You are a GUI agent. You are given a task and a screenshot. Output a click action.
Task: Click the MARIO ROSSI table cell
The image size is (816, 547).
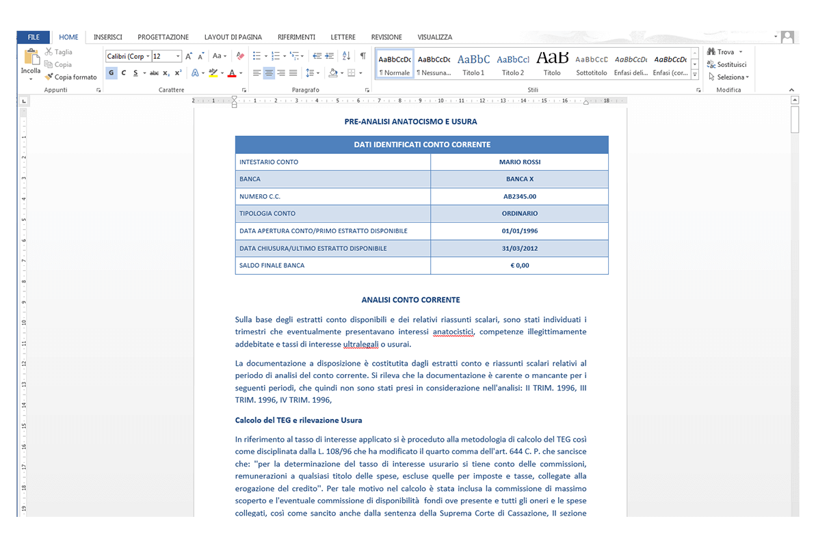point(519,162)
